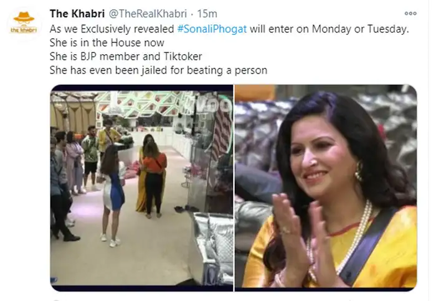Open the @TheRealKhabri handle link
This screenshot has height=301, width=436.
[x=148, y=14]
